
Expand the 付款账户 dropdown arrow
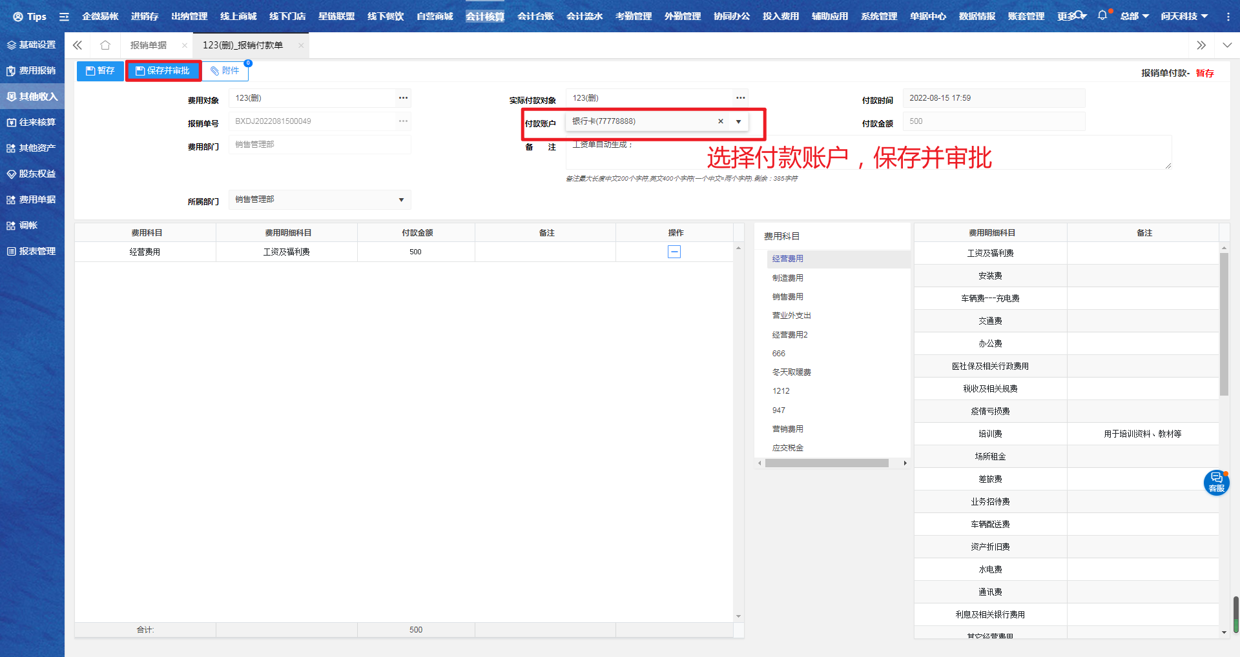coord(738,121)
